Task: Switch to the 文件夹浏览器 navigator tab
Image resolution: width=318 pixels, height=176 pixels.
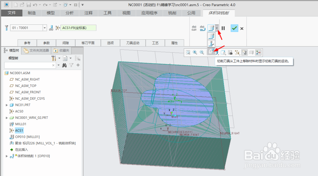Action: 36,50
